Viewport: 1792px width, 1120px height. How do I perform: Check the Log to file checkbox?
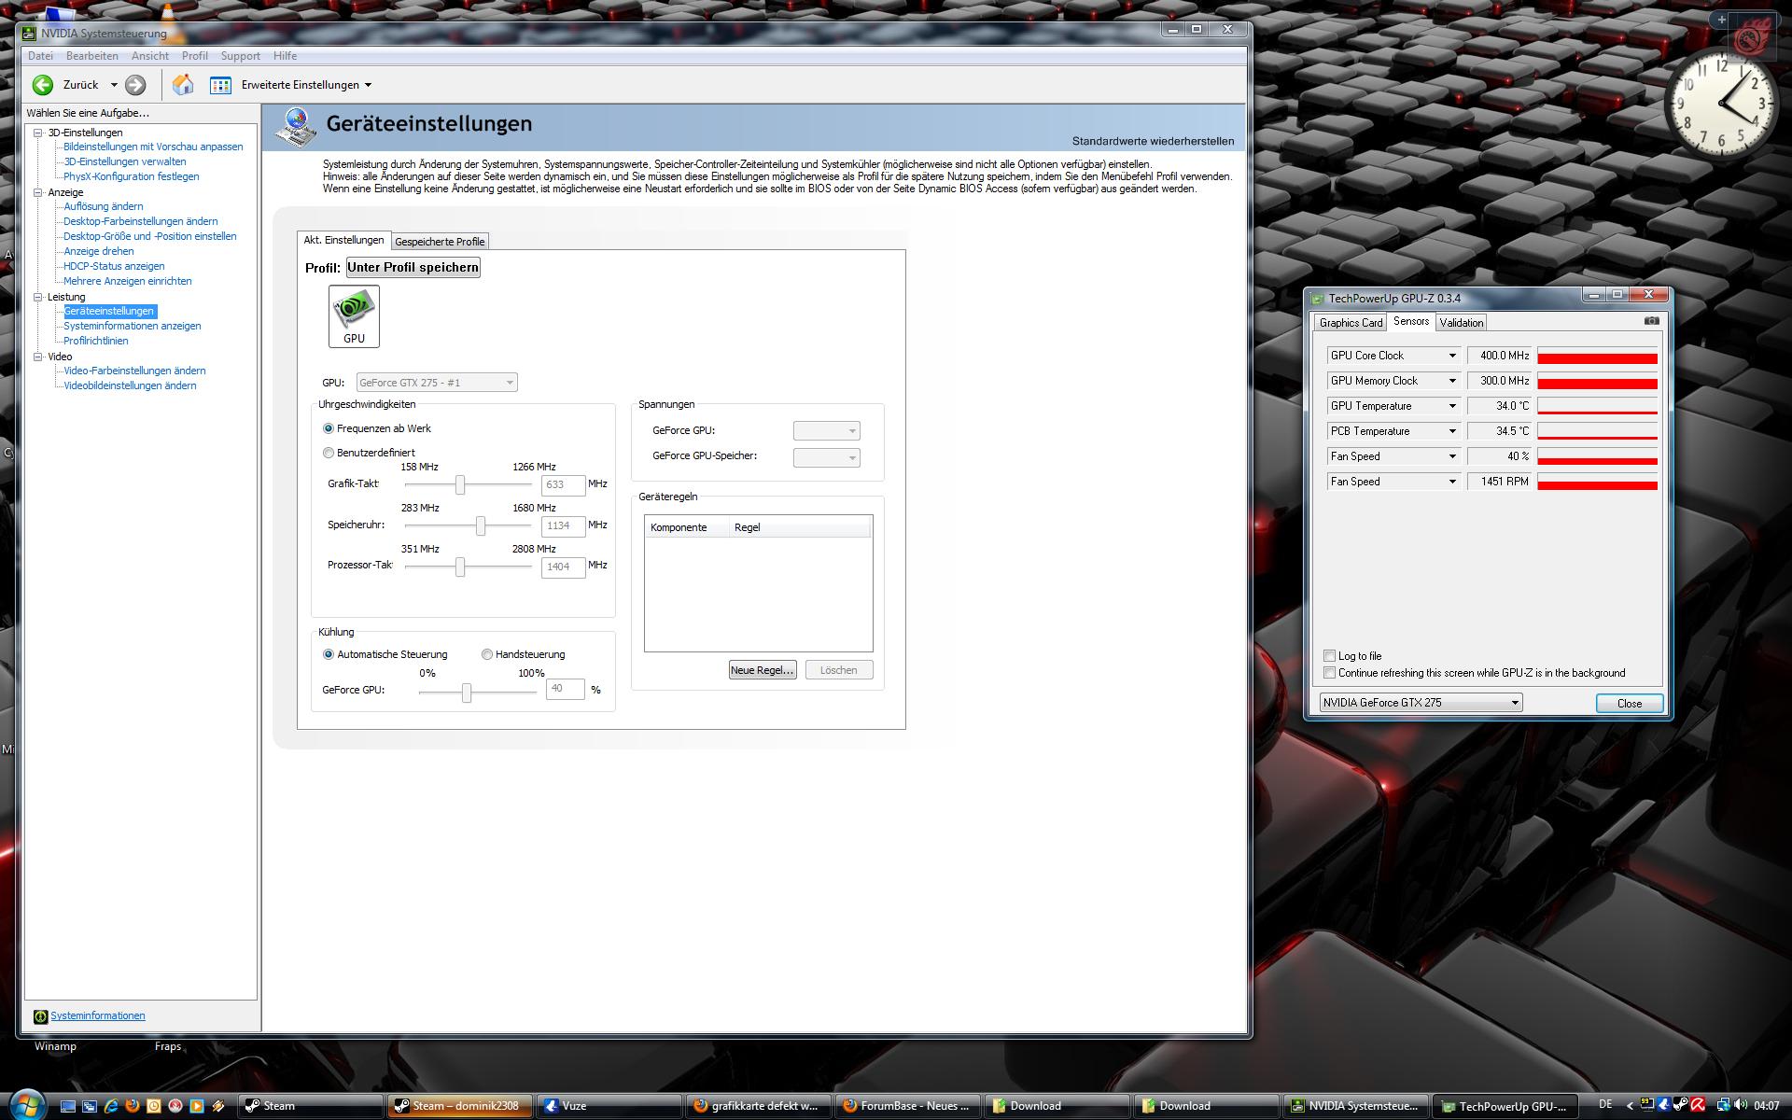[1329, 656]
